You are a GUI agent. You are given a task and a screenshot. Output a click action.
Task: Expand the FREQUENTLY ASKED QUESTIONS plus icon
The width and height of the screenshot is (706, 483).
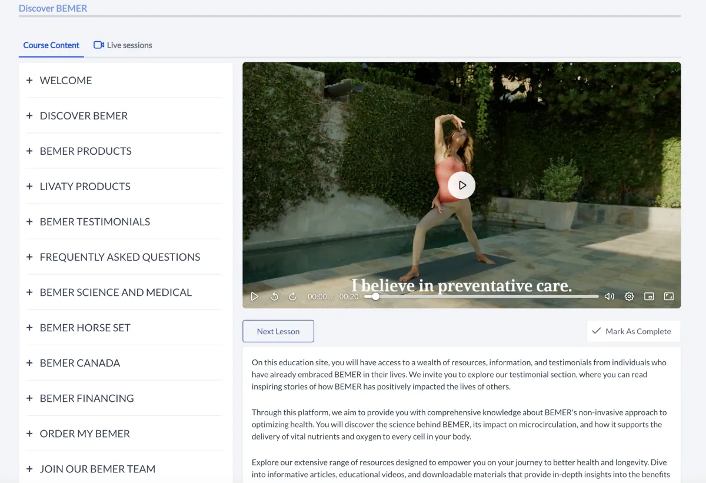pyautogui.click(x=29, y=257)
